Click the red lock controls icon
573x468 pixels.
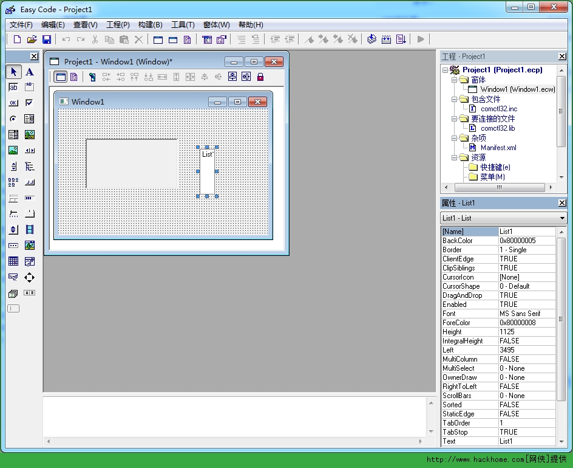(260, 77)
